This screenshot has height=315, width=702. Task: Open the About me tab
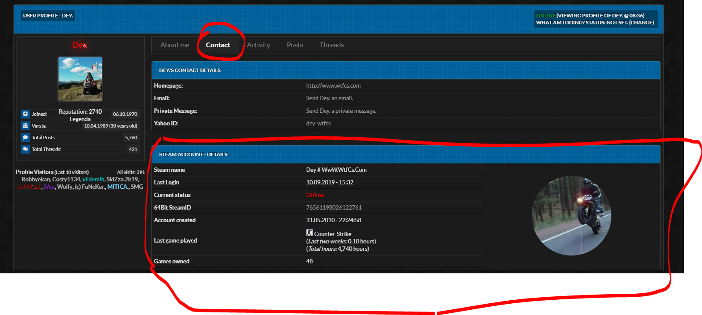coord(175,45)
